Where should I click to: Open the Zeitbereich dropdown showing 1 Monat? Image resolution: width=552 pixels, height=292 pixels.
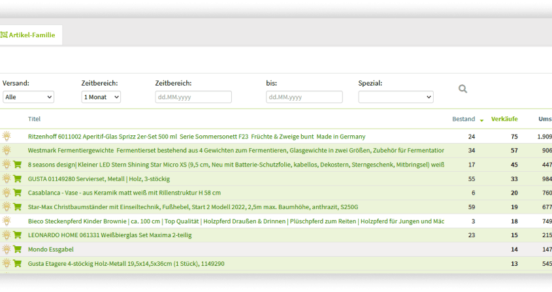coord(101,97)
